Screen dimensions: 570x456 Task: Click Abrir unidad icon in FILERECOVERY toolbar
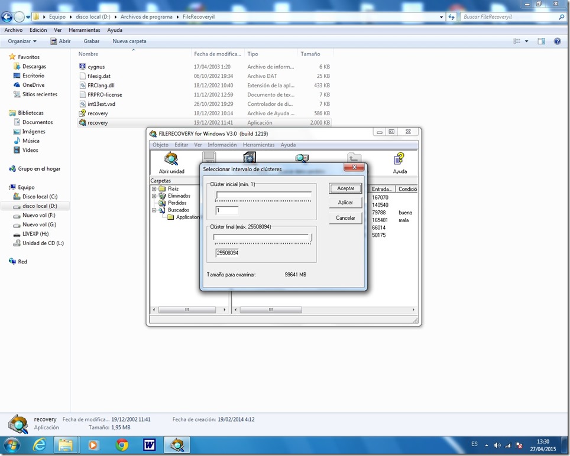[171, 159]
